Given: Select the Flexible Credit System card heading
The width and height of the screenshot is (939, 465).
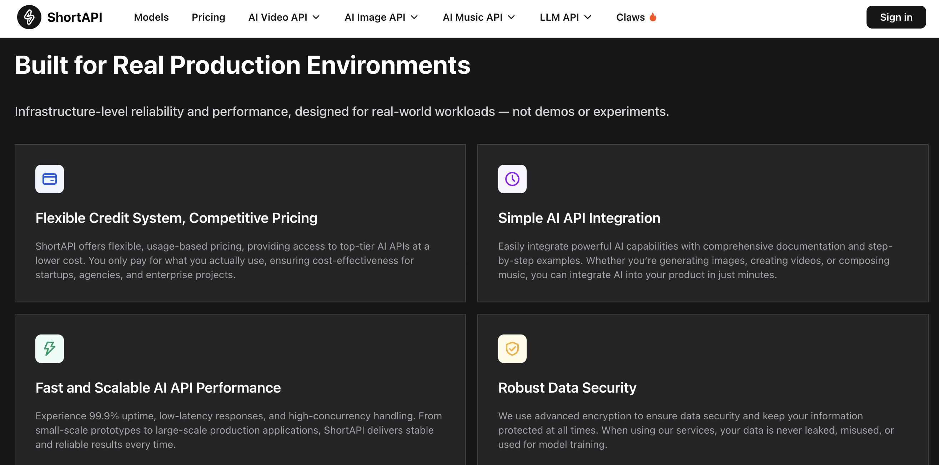Looking at the screenshot, I should tap(176, 218).
